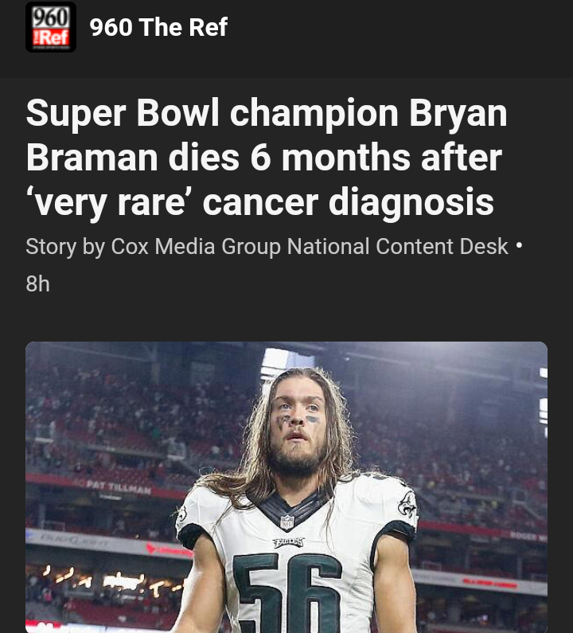Click the bullet separator after Content Desk

click(x=520, y=247)
